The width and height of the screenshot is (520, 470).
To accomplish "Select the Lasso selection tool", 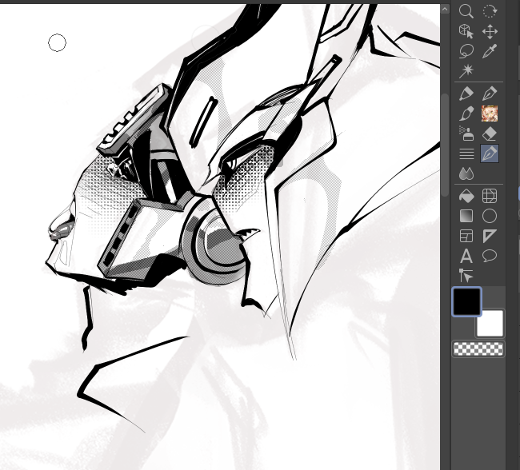I will click(466, 51).
